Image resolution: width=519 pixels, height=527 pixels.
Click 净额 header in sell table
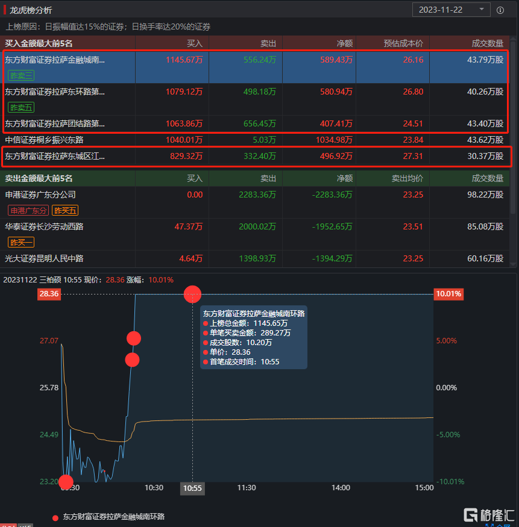[x=344, y=178]
